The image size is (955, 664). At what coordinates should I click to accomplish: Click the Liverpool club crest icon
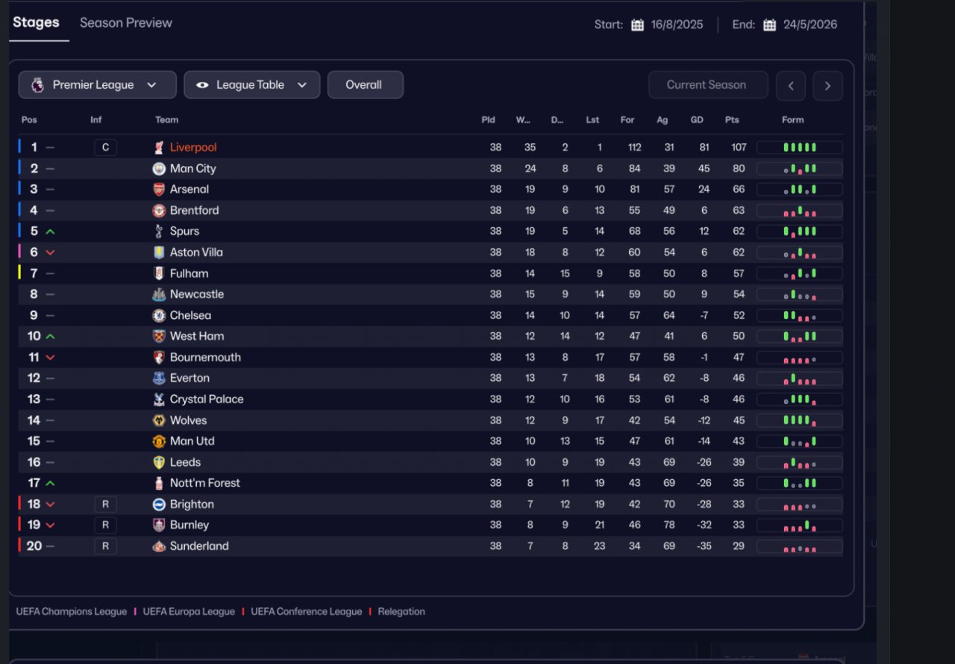pos(158,148)
